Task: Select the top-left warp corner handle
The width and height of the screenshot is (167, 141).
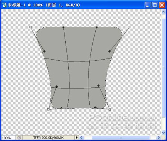Action: pos(30,27)
